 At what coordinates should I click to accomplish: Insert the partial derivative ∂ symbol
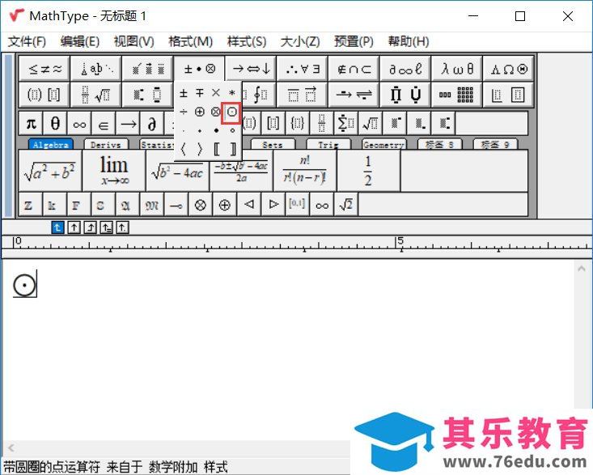click(152, 123)
